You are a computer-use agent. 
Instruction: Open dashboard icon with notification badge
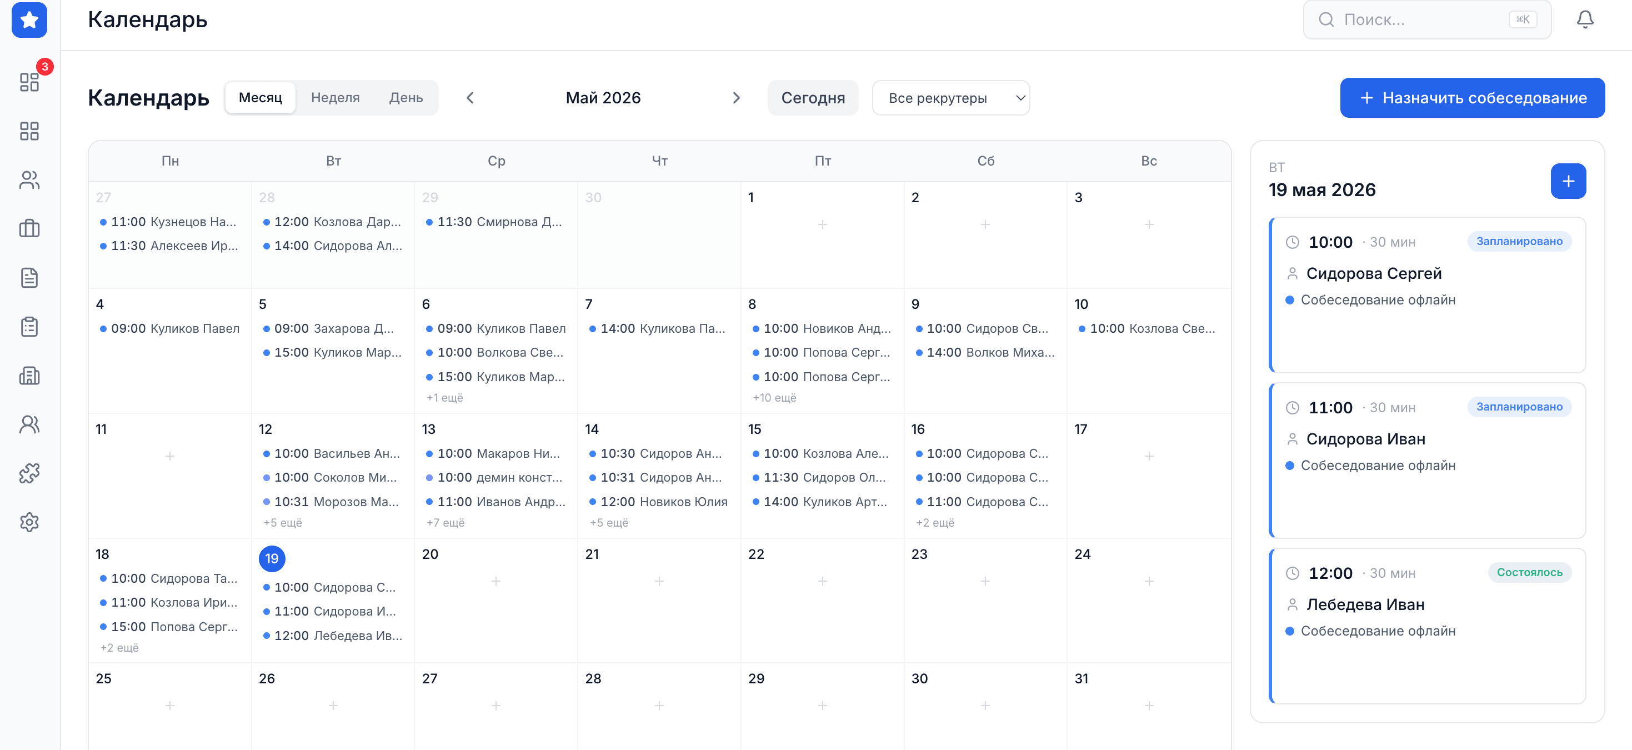29,82
